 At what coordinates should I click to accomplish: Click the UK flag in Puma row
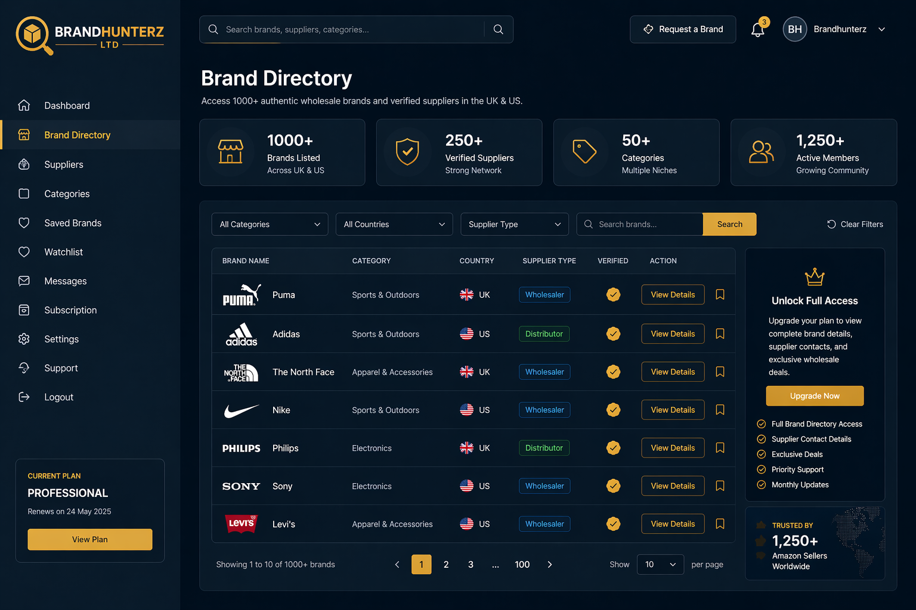(467, 295)
